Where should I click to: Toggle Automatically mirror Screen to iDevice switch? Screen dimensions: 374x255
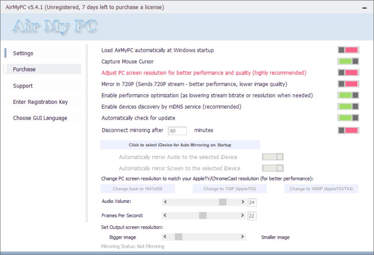pyautogui.click(x=273, y=168)
